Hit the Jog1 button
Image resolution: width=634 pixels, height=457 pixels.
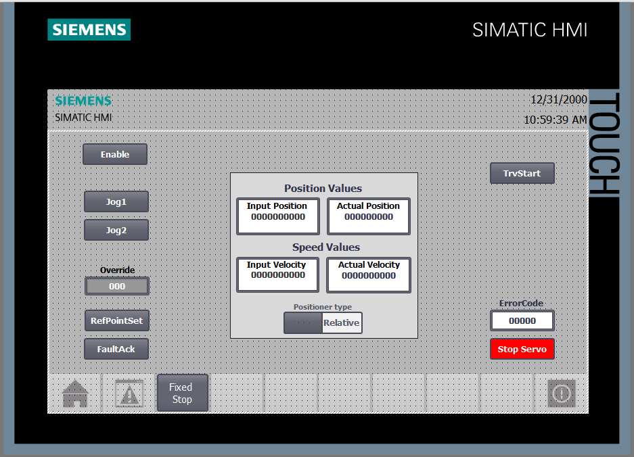tap(116, 201)
